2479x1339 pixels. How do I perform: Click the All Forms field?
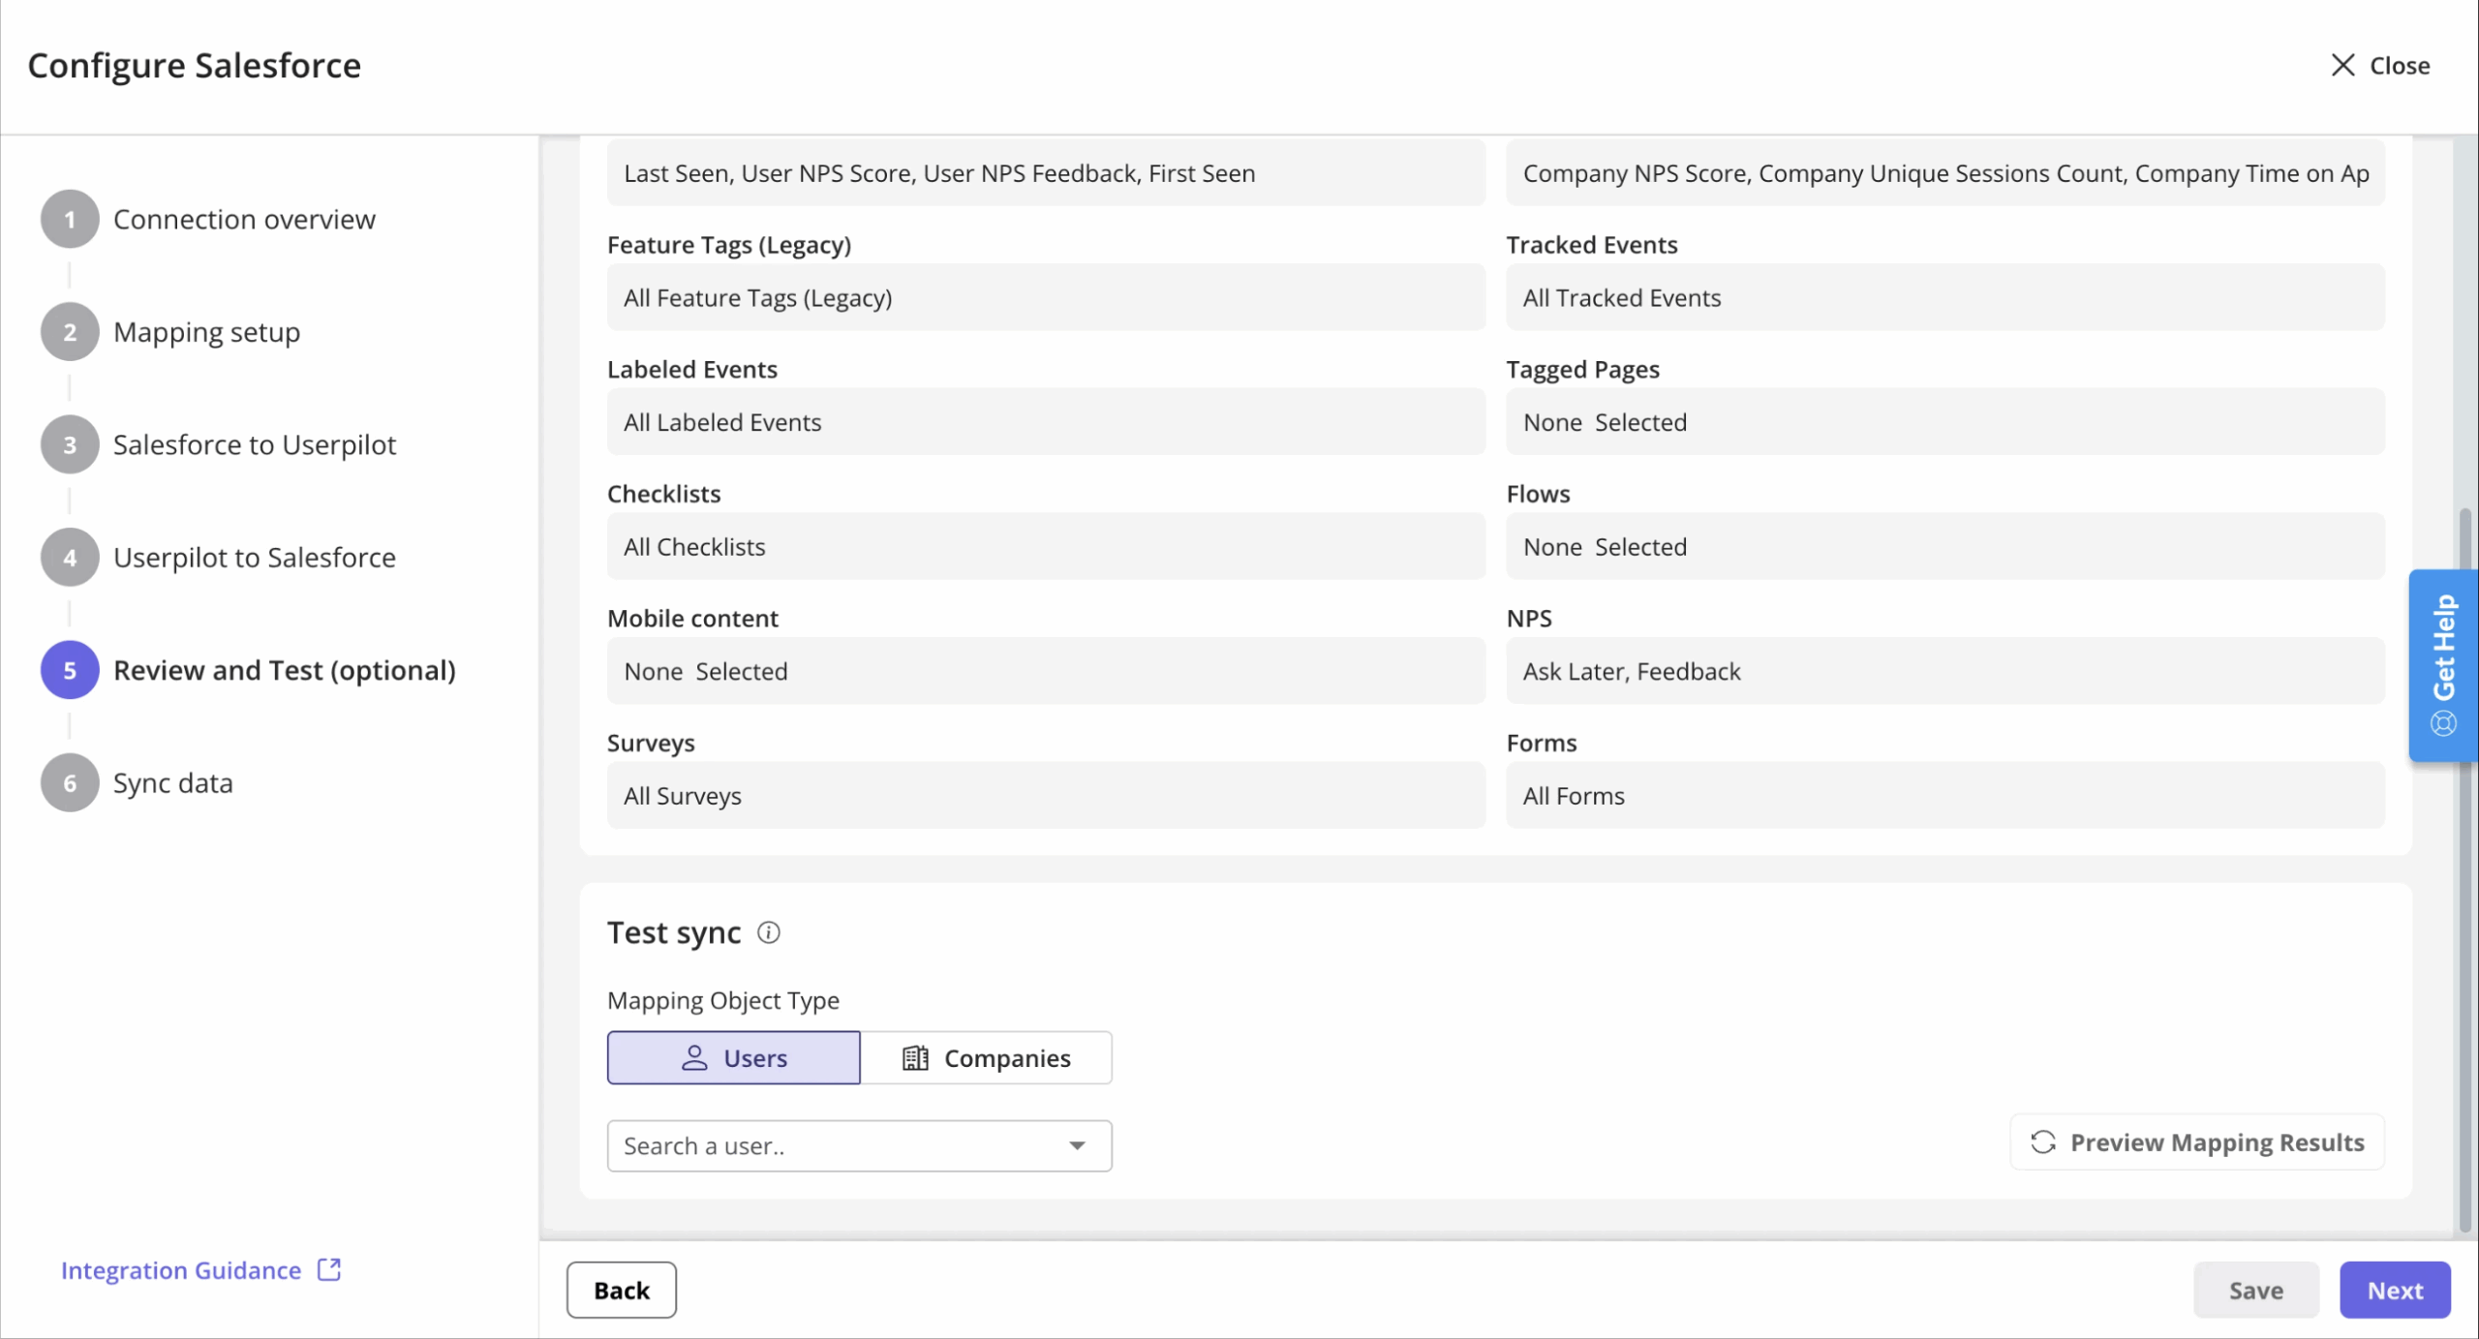coord(1945,796)
